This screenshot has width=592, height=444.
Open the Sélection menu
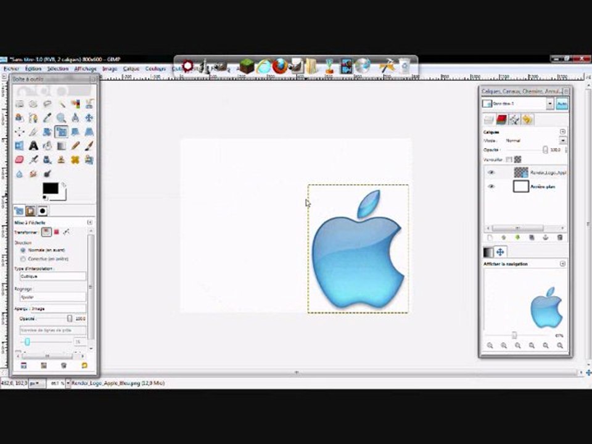click(x=58, y=68)
